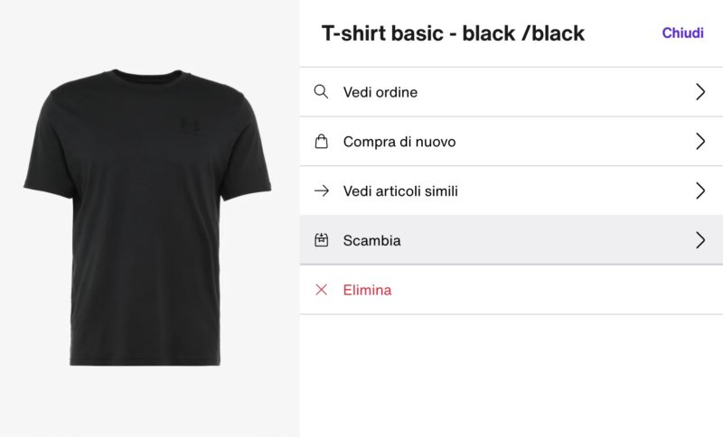This screenshot has width=723, height=437.
Task: Select the Vedi ordine menu entry
Action: point(380,92)
